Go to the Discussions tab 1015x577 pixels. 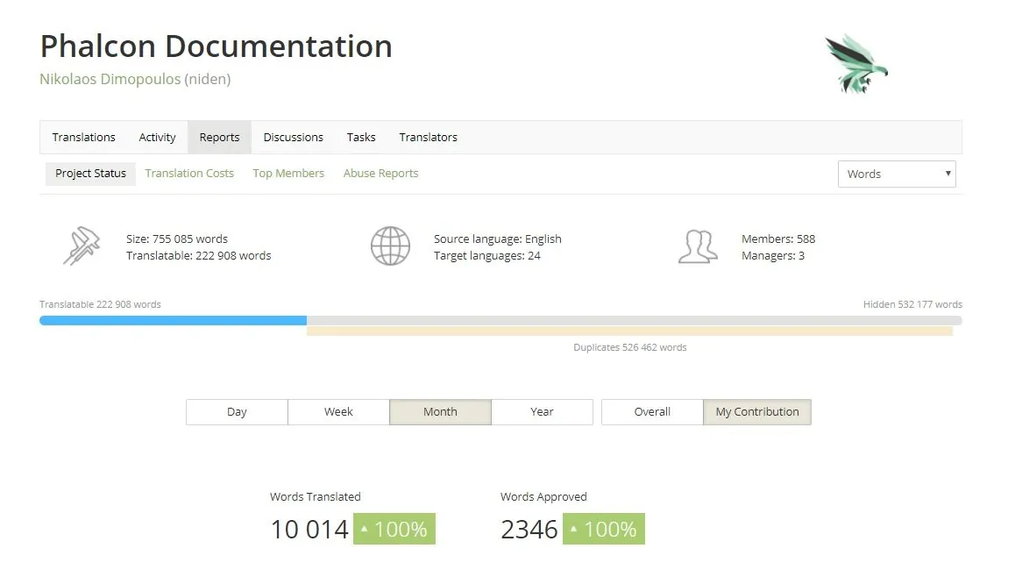tap(294, 138)
